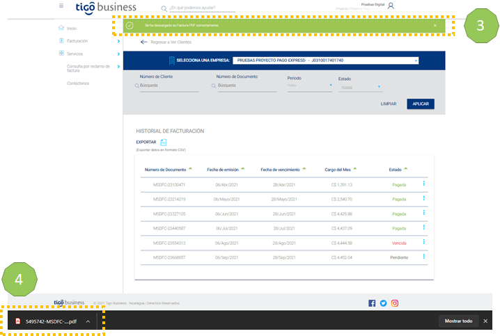500x336 pixels.
Task: Click the Inicio home icon in the sidebar
Action: tap(61, 28)
